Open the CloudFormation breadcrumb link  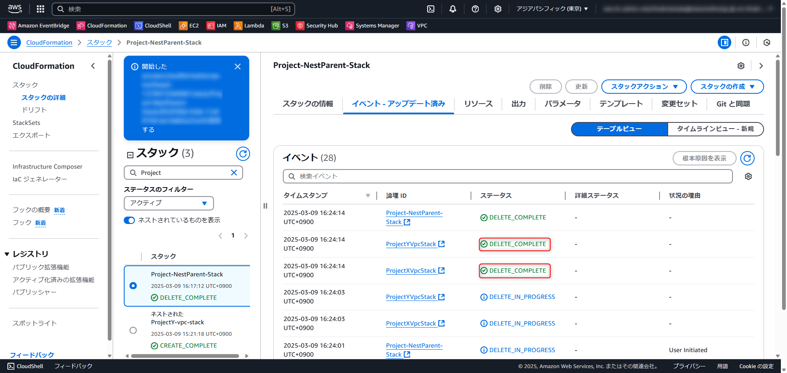[x=49, y=42]
